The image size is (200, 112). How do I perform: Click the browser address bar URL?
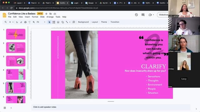click(58, 8)
